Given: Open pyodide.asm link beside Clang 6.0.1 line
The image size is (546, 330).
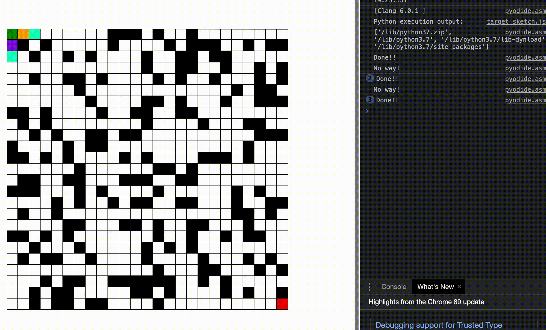Looking at the screenshot, I should coord(525,11).
